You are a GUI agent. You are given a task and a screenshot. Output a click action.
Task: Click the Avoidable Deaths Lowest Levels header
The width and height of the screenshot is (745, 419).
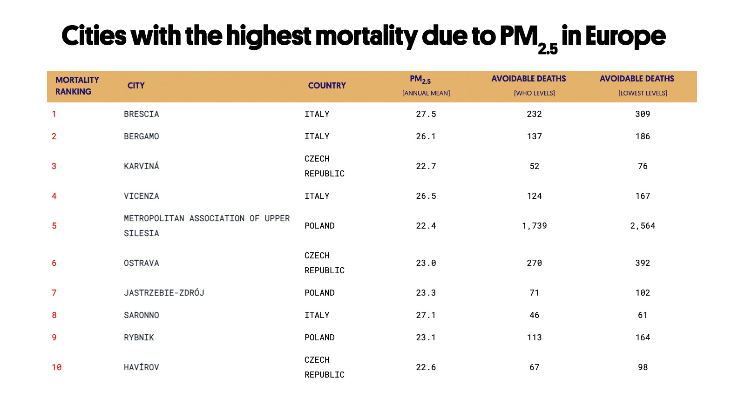(637, 85)
